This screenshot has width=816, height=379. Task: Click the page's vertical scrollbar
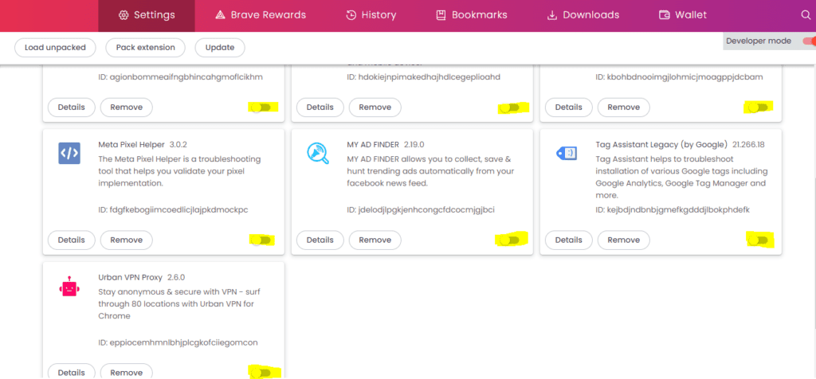(814, 255)
